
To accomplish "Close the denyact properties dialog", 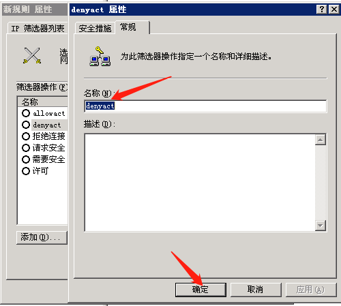I will click(x=334, y=10).
